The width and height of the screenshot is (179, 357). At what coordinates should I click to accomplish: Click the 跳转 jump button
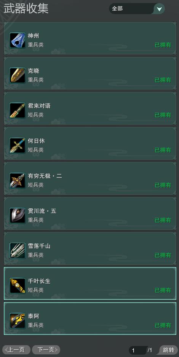click(x=169, y=350)
